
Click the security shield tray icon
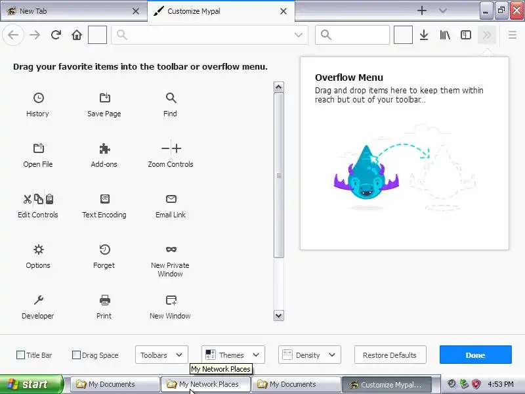476,384
